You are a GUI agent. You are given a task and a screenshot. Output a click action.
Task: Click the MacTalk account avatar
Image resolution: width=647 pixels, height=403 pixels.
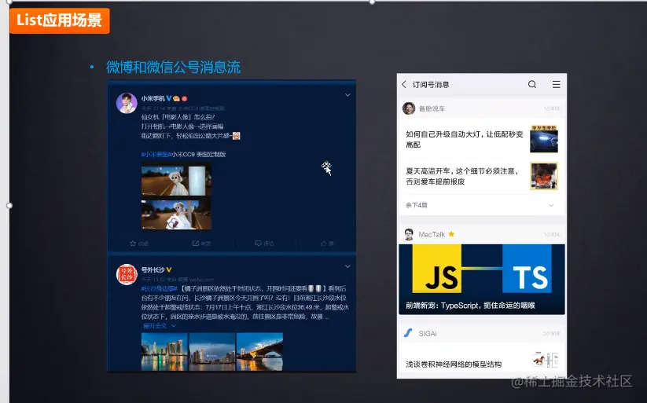409,234
